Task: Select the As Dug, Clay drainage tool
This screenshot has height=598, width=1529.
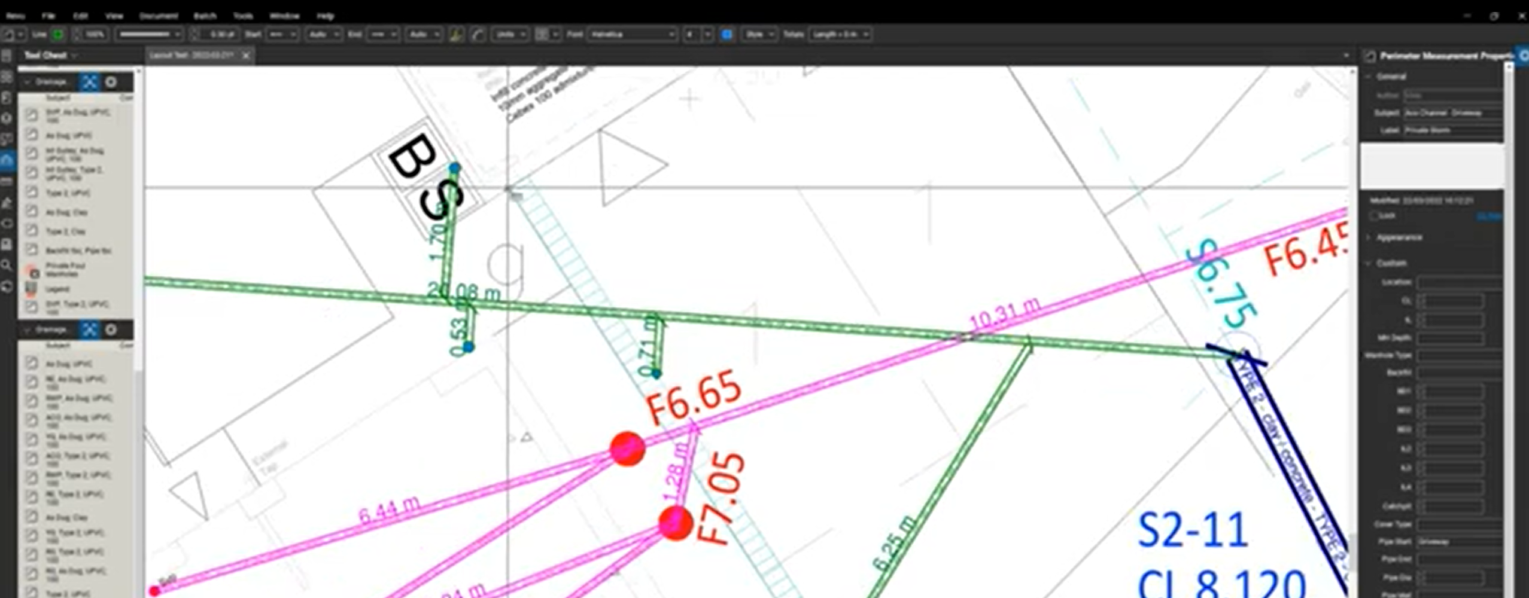Action: (x=66, y=212)
